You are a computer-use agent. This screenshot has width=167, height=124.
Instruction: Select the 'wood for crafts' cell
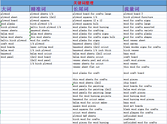pos(51,40)
